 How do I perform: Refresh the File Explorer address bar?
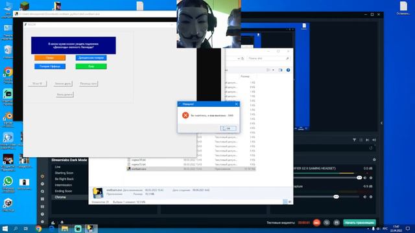tap(243, 58)
